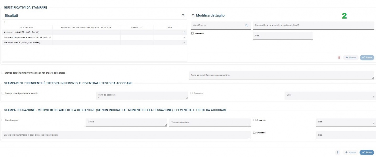
Task: Toggle Stampa nota dipendente in servizio
Action: pos(3,93)
